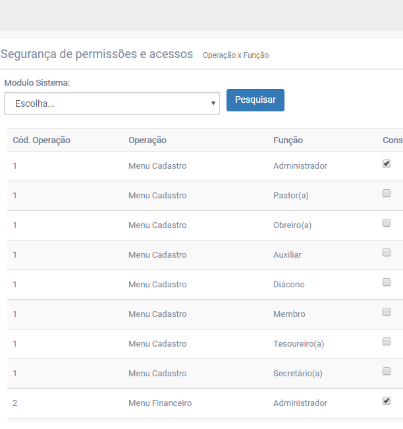This screenshot has height=429, width=403.
Task: Select the Pastor(a) function cell
Action: coord(292,196)
